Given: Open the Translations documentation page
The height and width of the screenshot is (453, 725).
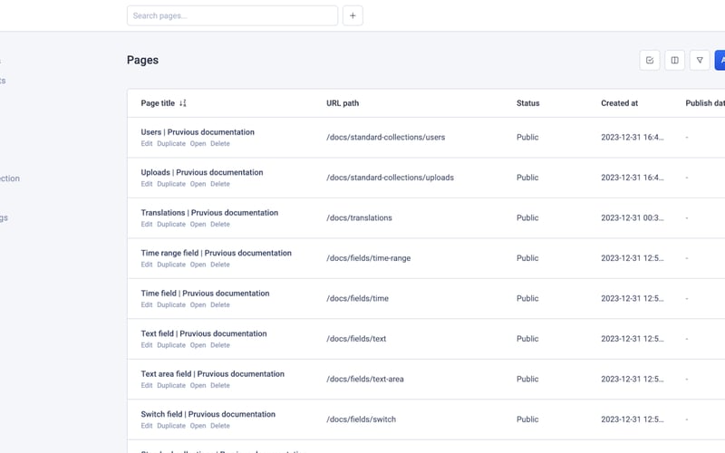Looking at the screenshot, I should 198,225.
